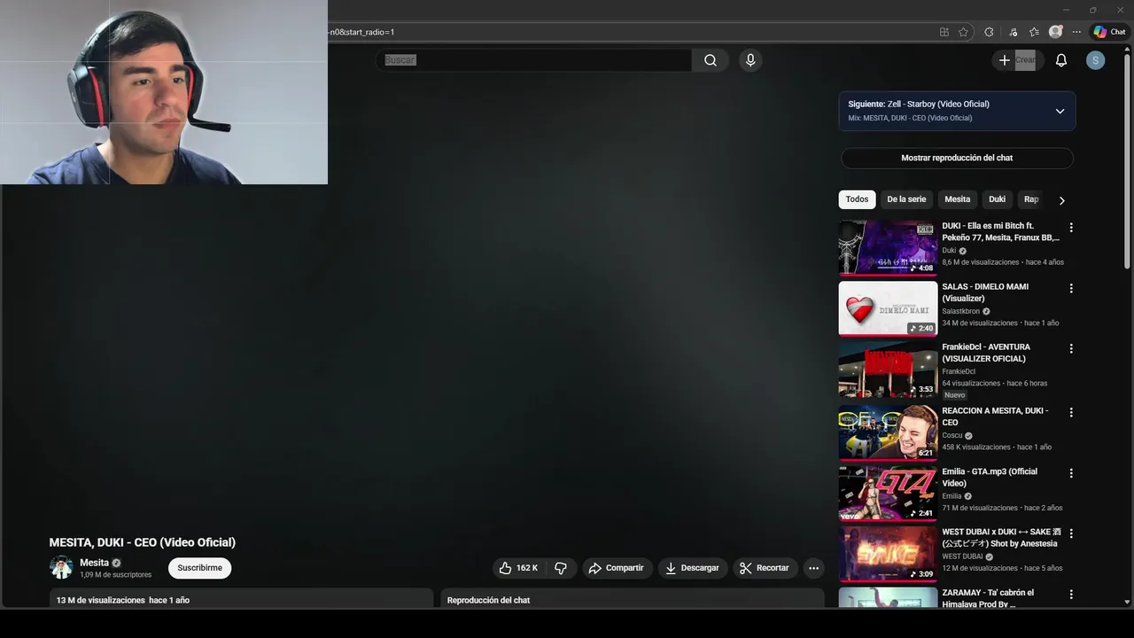Open the browser Extensions puzzle icon
This screenshot has width=1134, height=638.
[x=990, y=32]
